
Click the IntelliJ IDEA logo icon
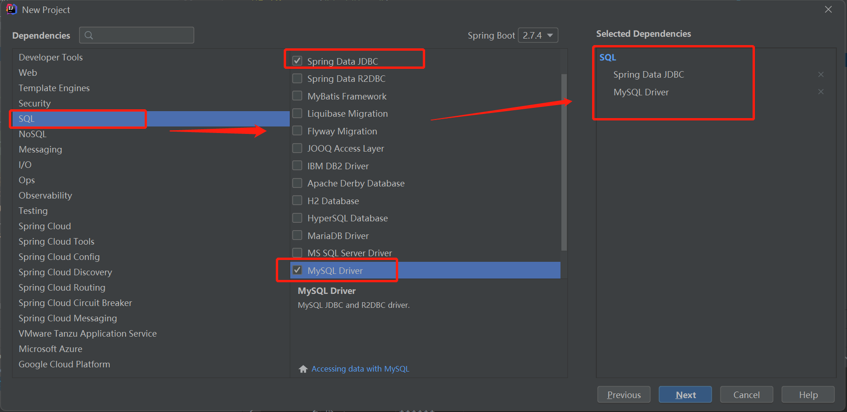12,9
